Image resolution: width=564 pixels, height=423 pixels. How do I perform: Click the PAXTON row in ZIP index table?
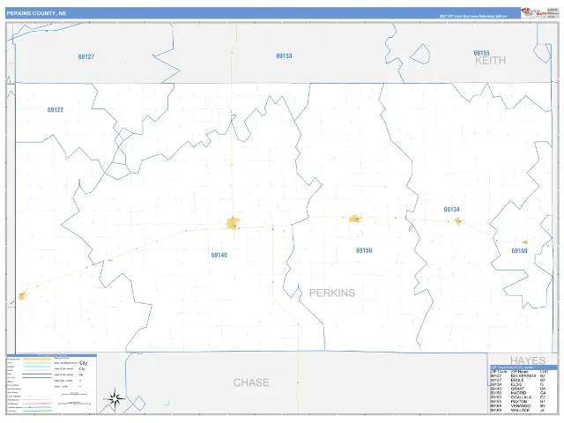point(518,402)
